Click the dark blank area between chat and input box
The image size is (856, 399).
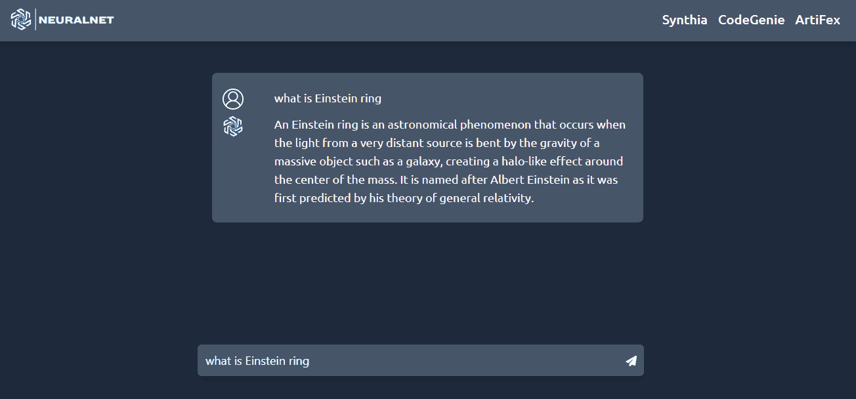pyautogui.click(x=427, y=282)
